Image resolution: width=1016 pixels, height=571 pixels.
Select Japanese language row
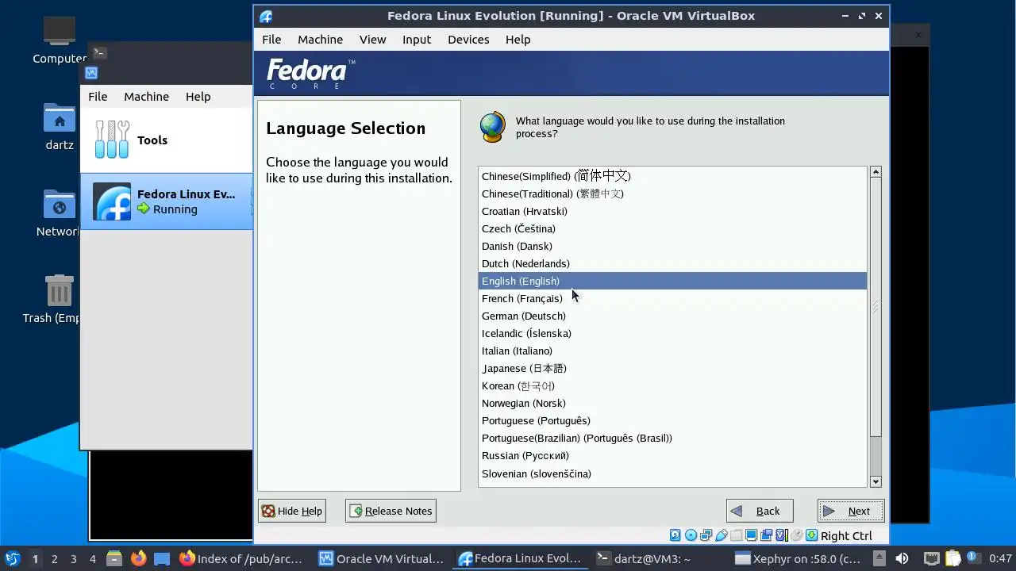click(672, 368)
